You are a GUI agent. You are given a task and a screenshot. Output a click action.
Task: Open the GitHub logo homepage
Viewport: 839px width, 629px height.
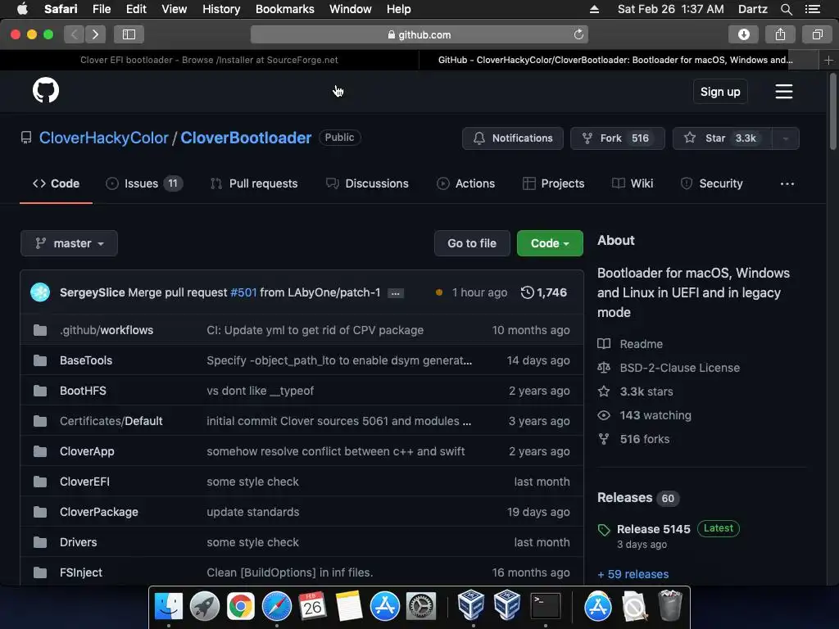(x=46, y=90)
